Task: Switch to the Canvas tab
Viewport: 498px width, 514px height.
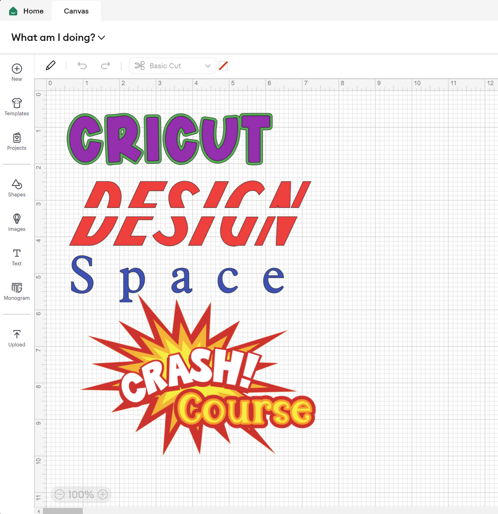Action: 76,11
